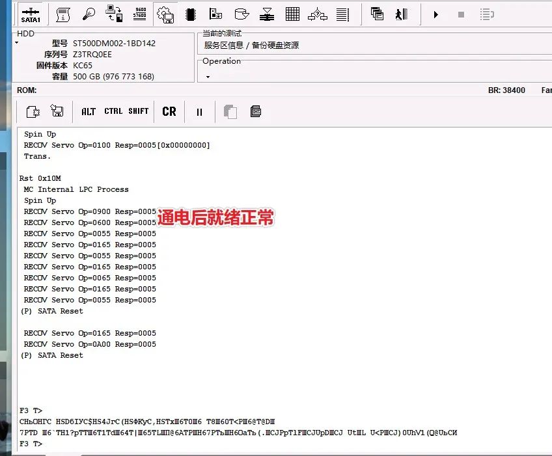Toggle the CTRL key button
This screenshot has width=552, height=456.
coord(113,111)
